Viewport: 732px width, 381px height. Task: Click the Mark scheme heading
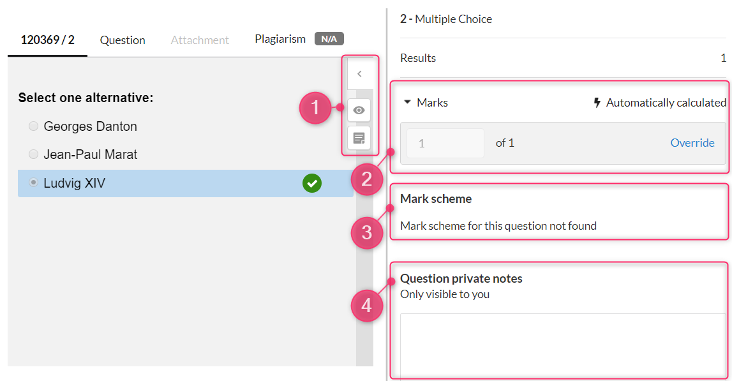(x=436, y=199)
